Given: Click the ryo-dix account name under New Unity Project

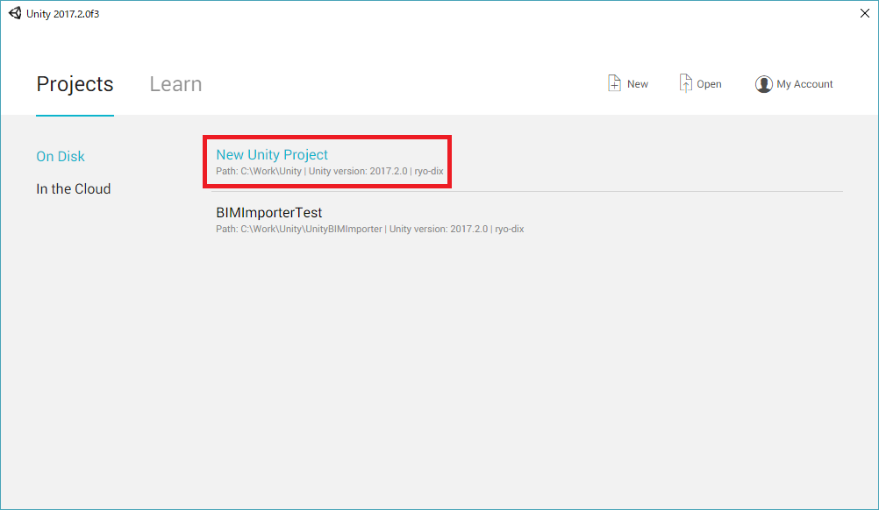Looking at the screenshot, I should (431, 171).
